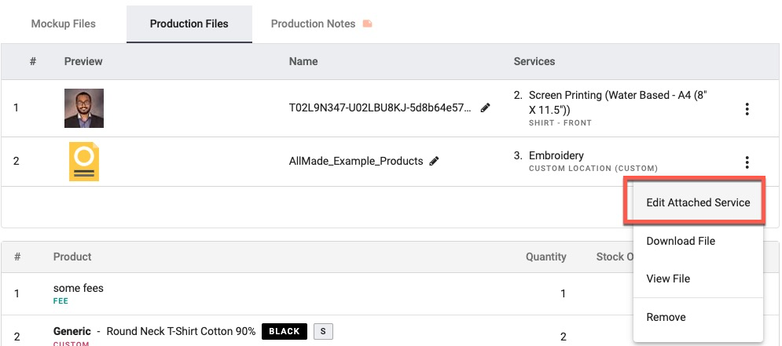This screenshot has width=782, height=346.
Task: Click the AllMade_Example_Products file name
Action: click(356, 162)
